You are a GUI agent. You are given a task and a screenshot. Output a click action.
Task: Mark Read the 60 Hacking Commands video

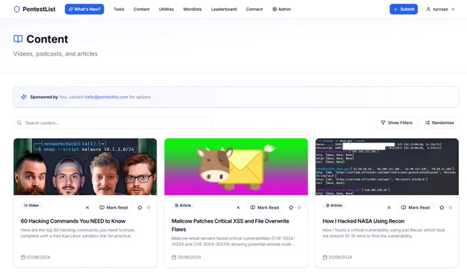pos(113,208)
